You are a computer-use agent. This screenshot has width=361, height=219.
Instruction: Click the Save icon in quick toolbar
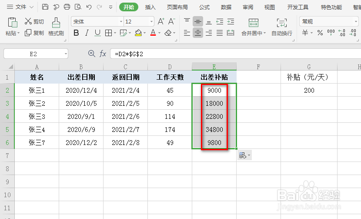(45, 7)
